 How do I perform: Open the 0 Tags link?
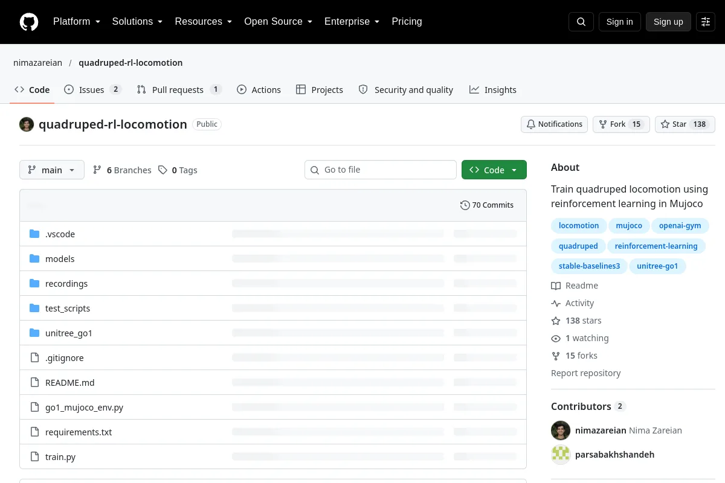178,170
